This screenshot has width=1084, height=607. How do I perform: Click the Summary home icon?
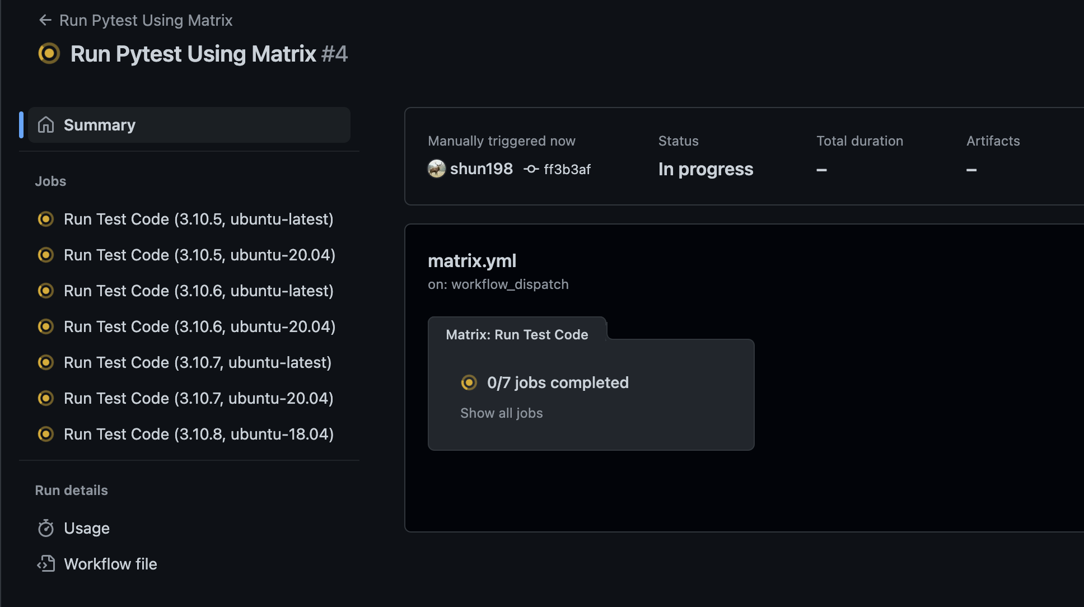[x=46, y=125]
